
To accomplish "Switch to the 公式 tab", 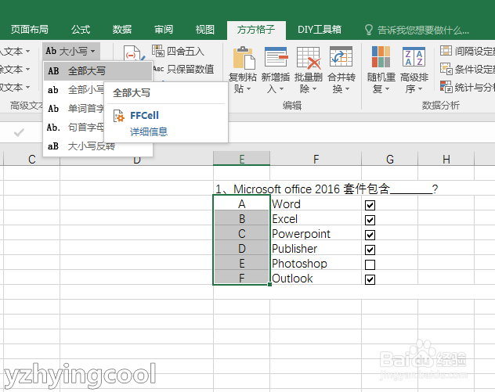I will pos(81,30).
